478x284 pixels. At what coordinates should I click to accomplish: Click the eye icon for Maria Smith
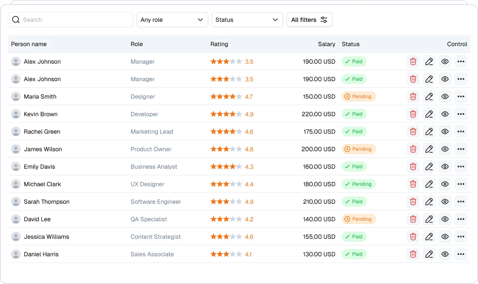(x=445, y=97)
